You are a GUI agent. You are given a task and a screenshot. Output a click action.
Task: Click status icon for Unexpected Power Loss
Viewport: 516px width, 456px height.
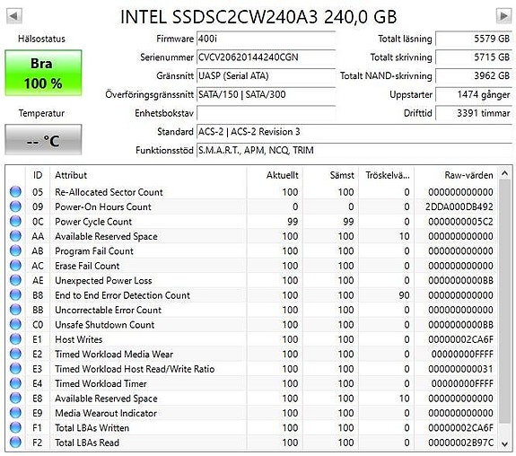(15, 280)
